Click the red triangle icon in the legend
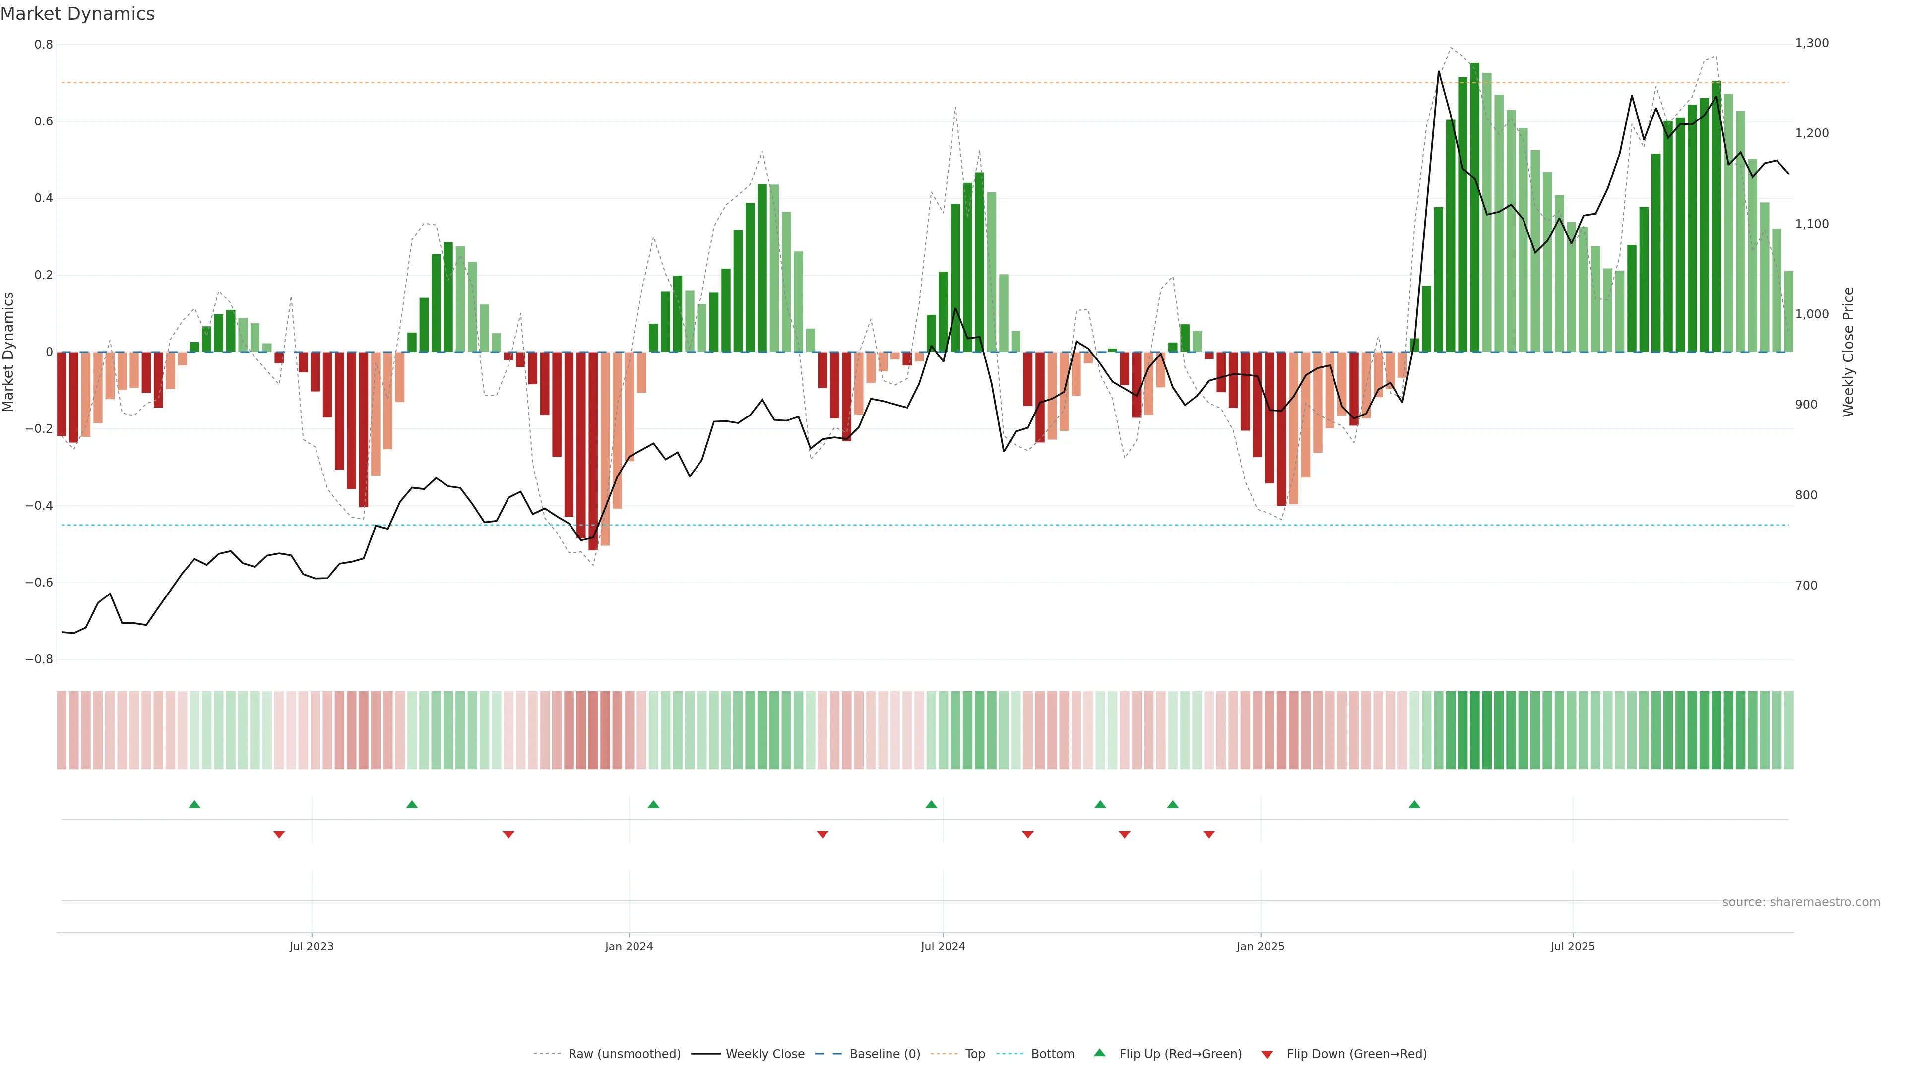 [x=1267, y=1055]
